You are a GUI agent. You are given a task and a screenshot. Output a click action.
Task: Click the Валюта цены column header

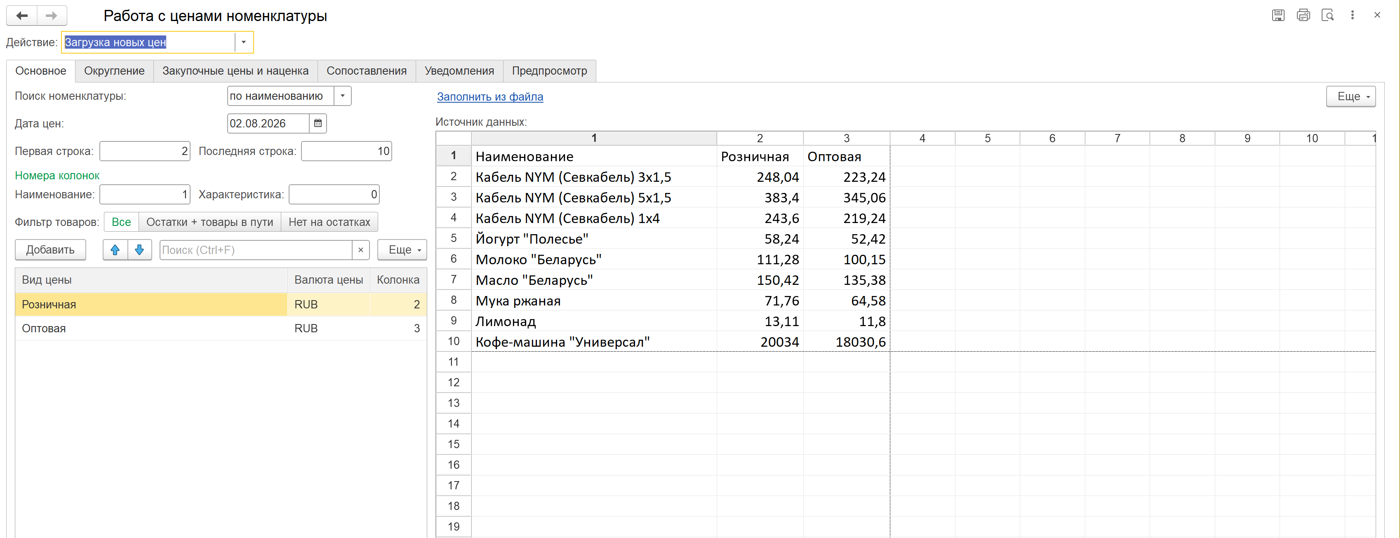[x=329, y=280]
